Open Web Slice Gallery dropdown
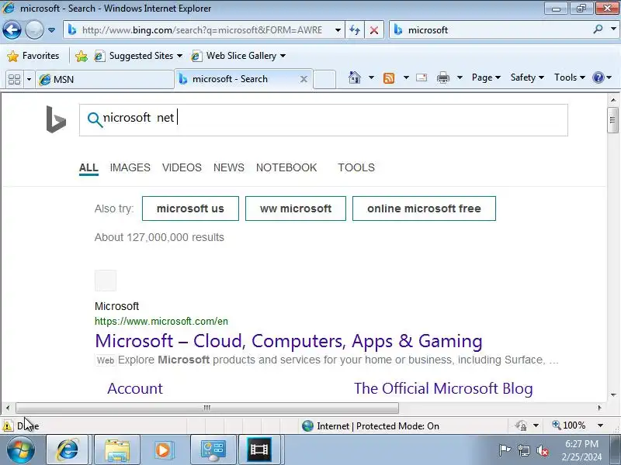Screen dimensions: 621x465 (x=238, y=56)
